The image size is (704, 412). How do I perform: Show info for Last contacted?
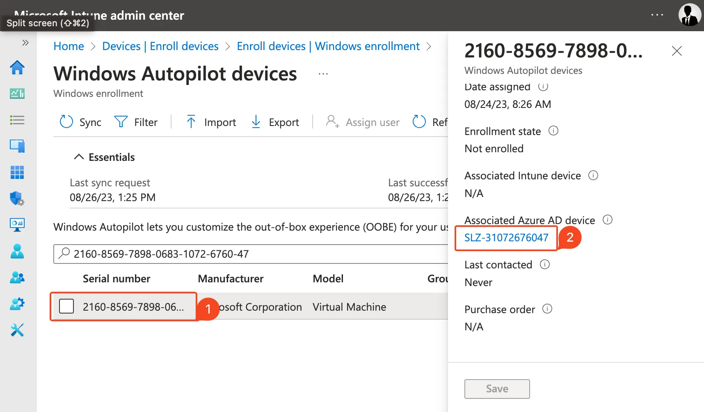[545, 264]
